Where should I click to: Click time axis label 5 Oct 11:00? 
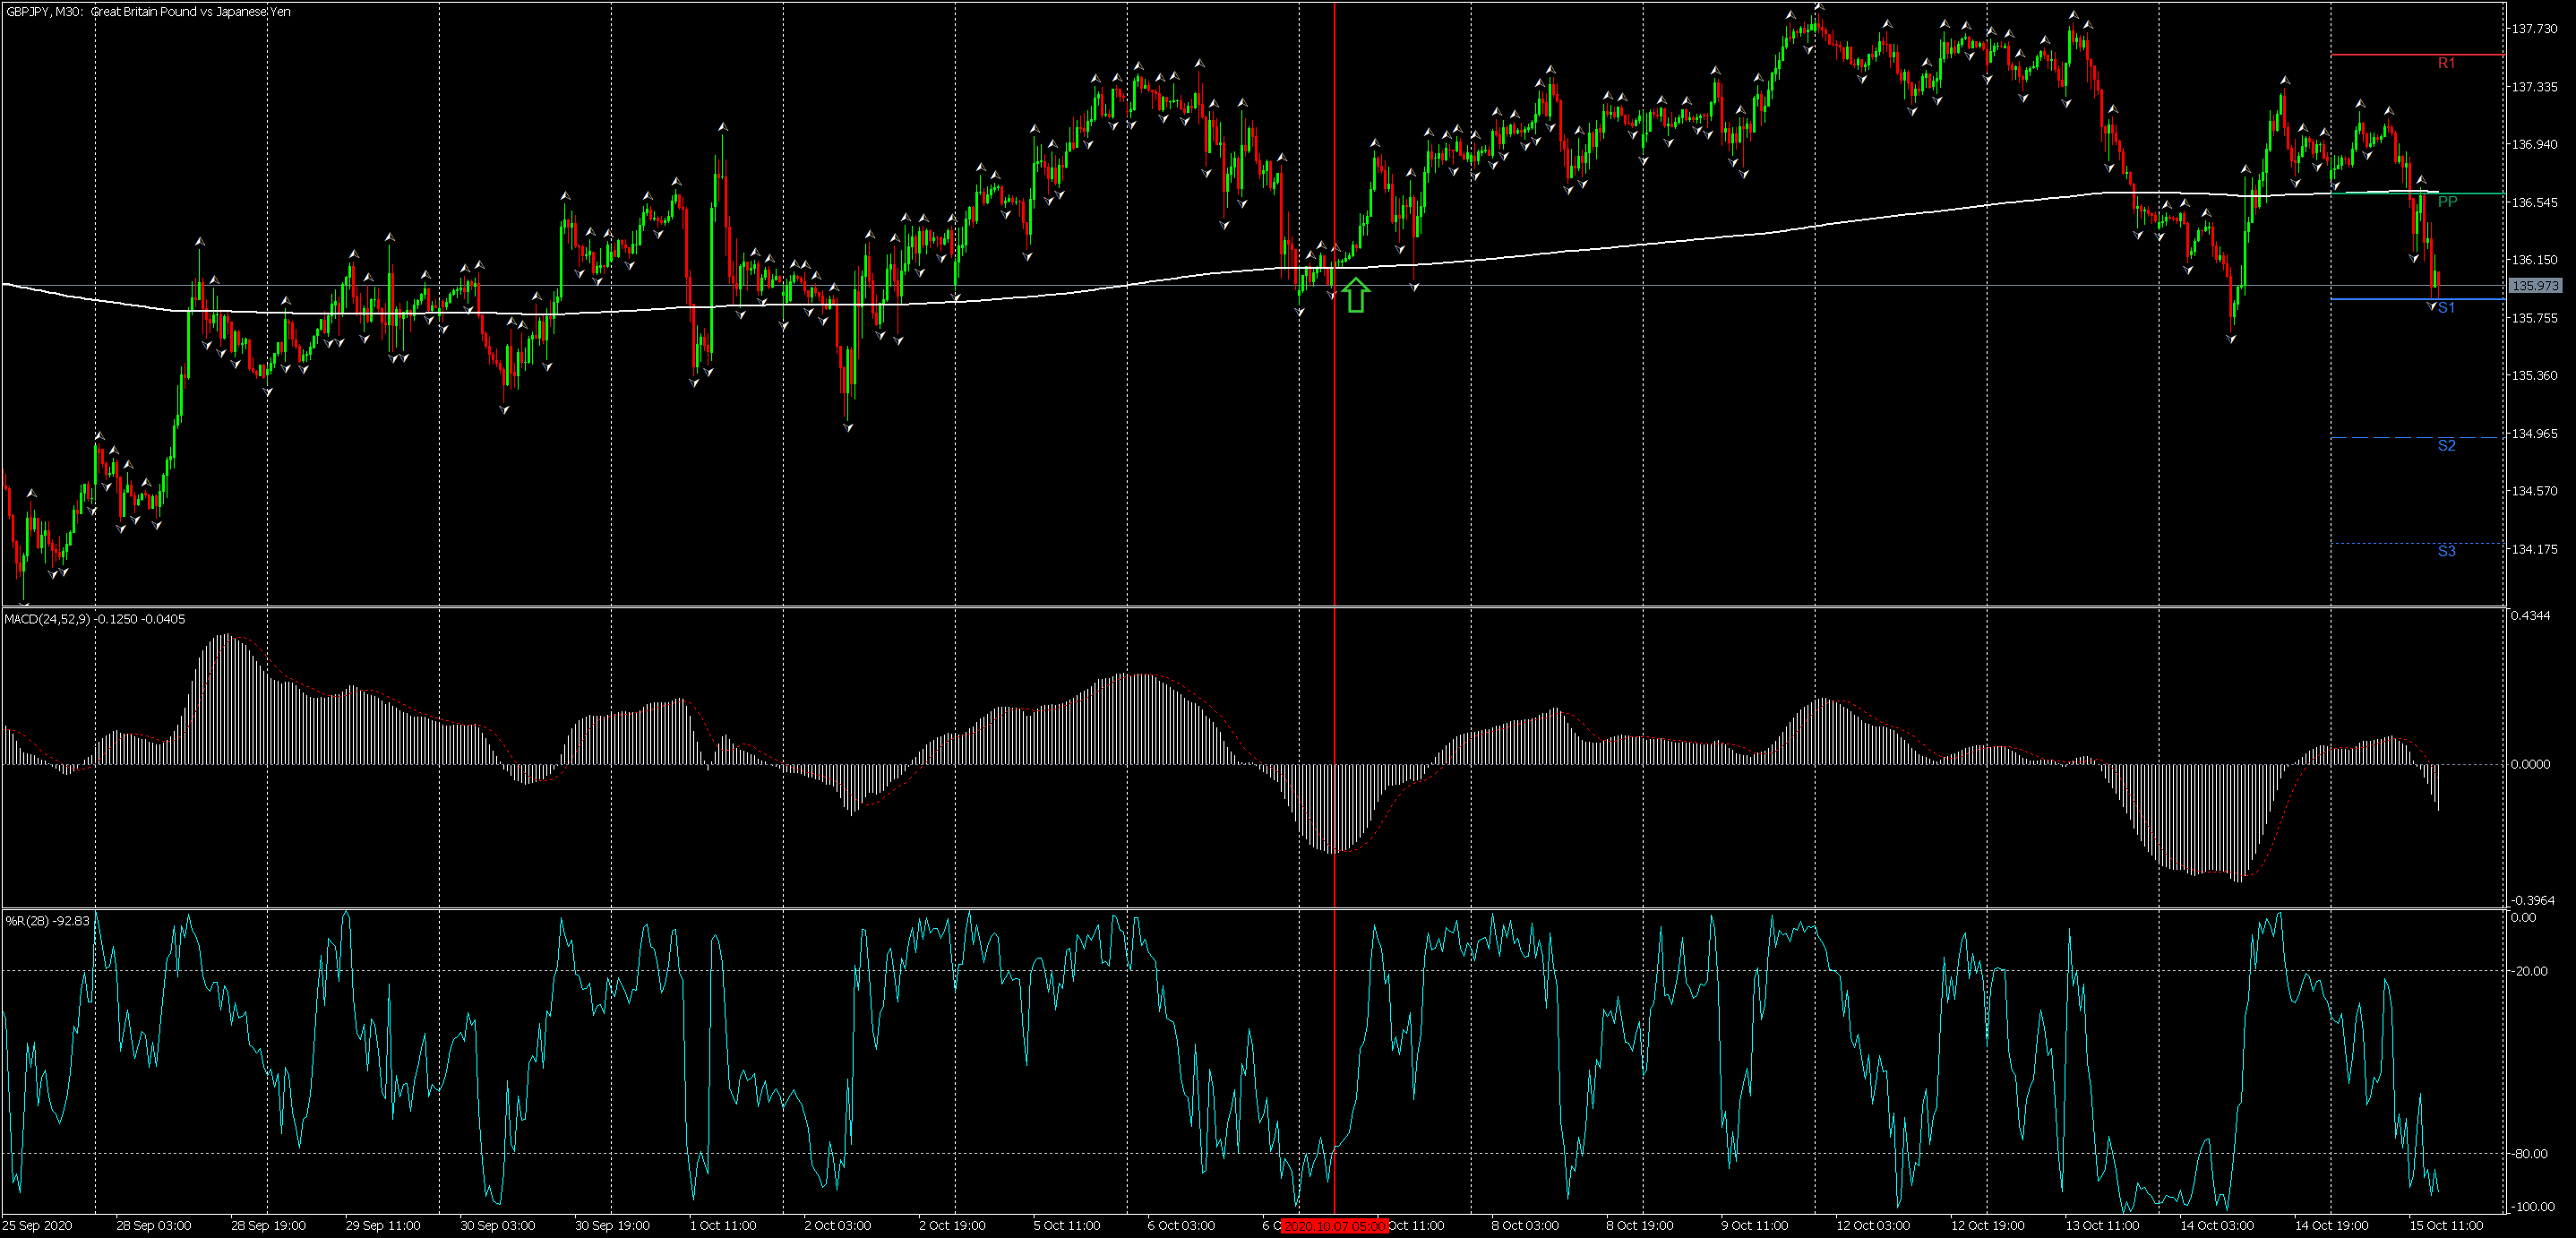click(x=1067, y=1226)
